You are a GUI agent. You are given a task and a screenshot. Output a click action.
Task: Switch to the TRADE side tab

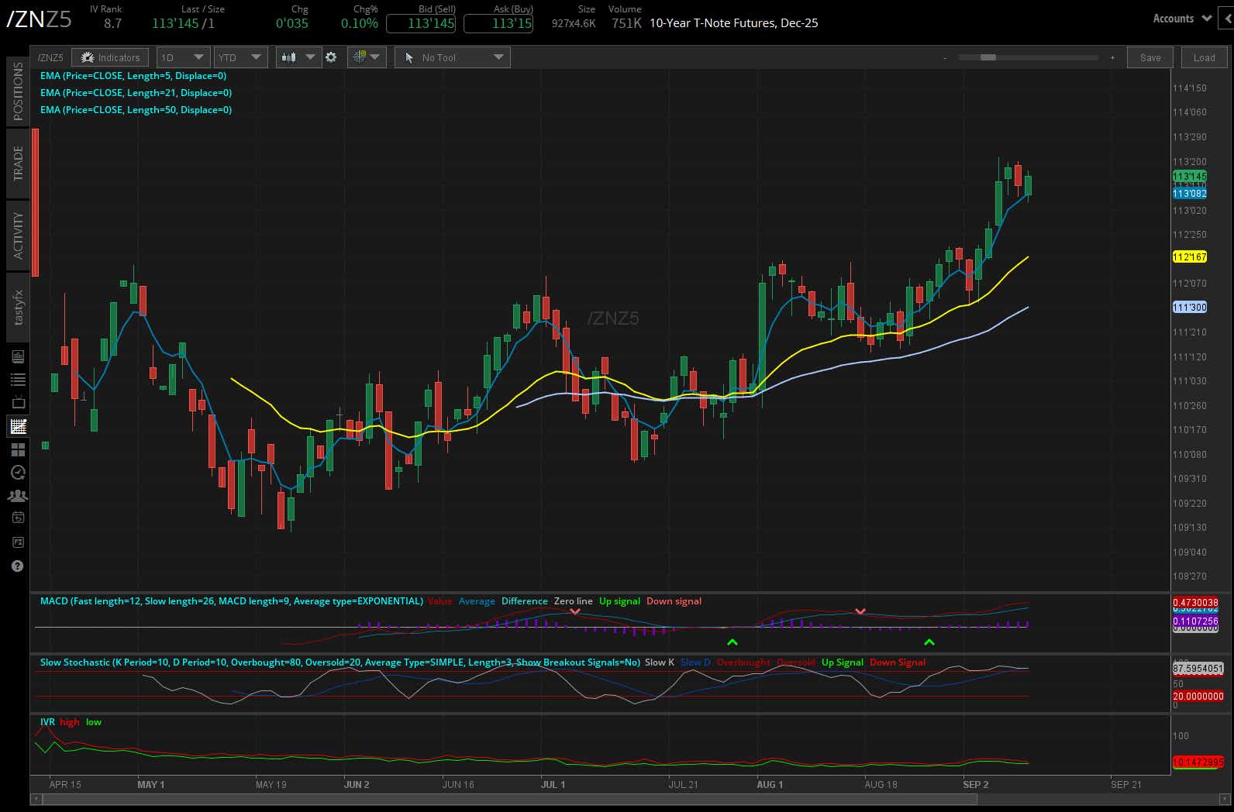click(x=18, y=163)
